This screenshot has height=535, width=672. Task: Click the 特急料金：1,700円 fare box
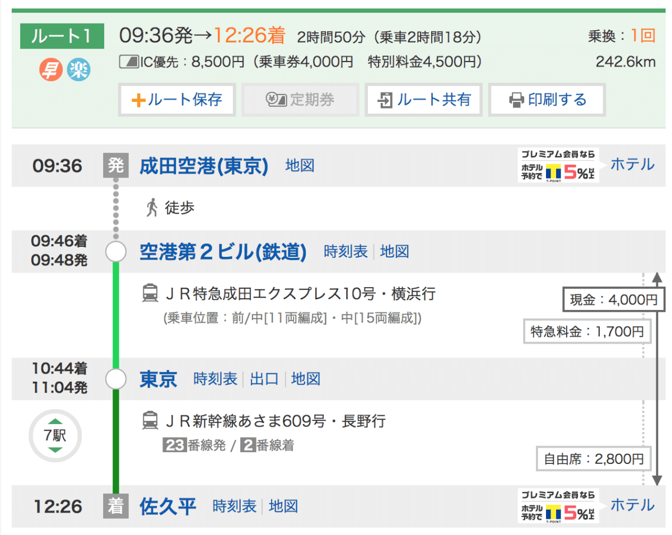[x=587, y=331]
